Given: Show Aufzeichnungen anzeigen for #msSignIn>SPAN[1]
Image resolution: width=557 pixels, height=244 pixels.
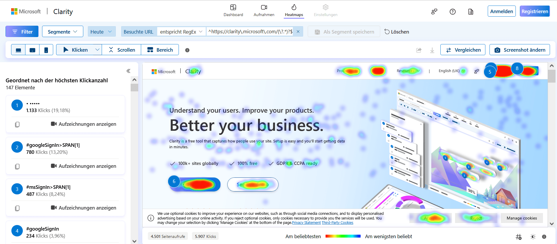Looking at the screenshot, I should pos(84,208).
